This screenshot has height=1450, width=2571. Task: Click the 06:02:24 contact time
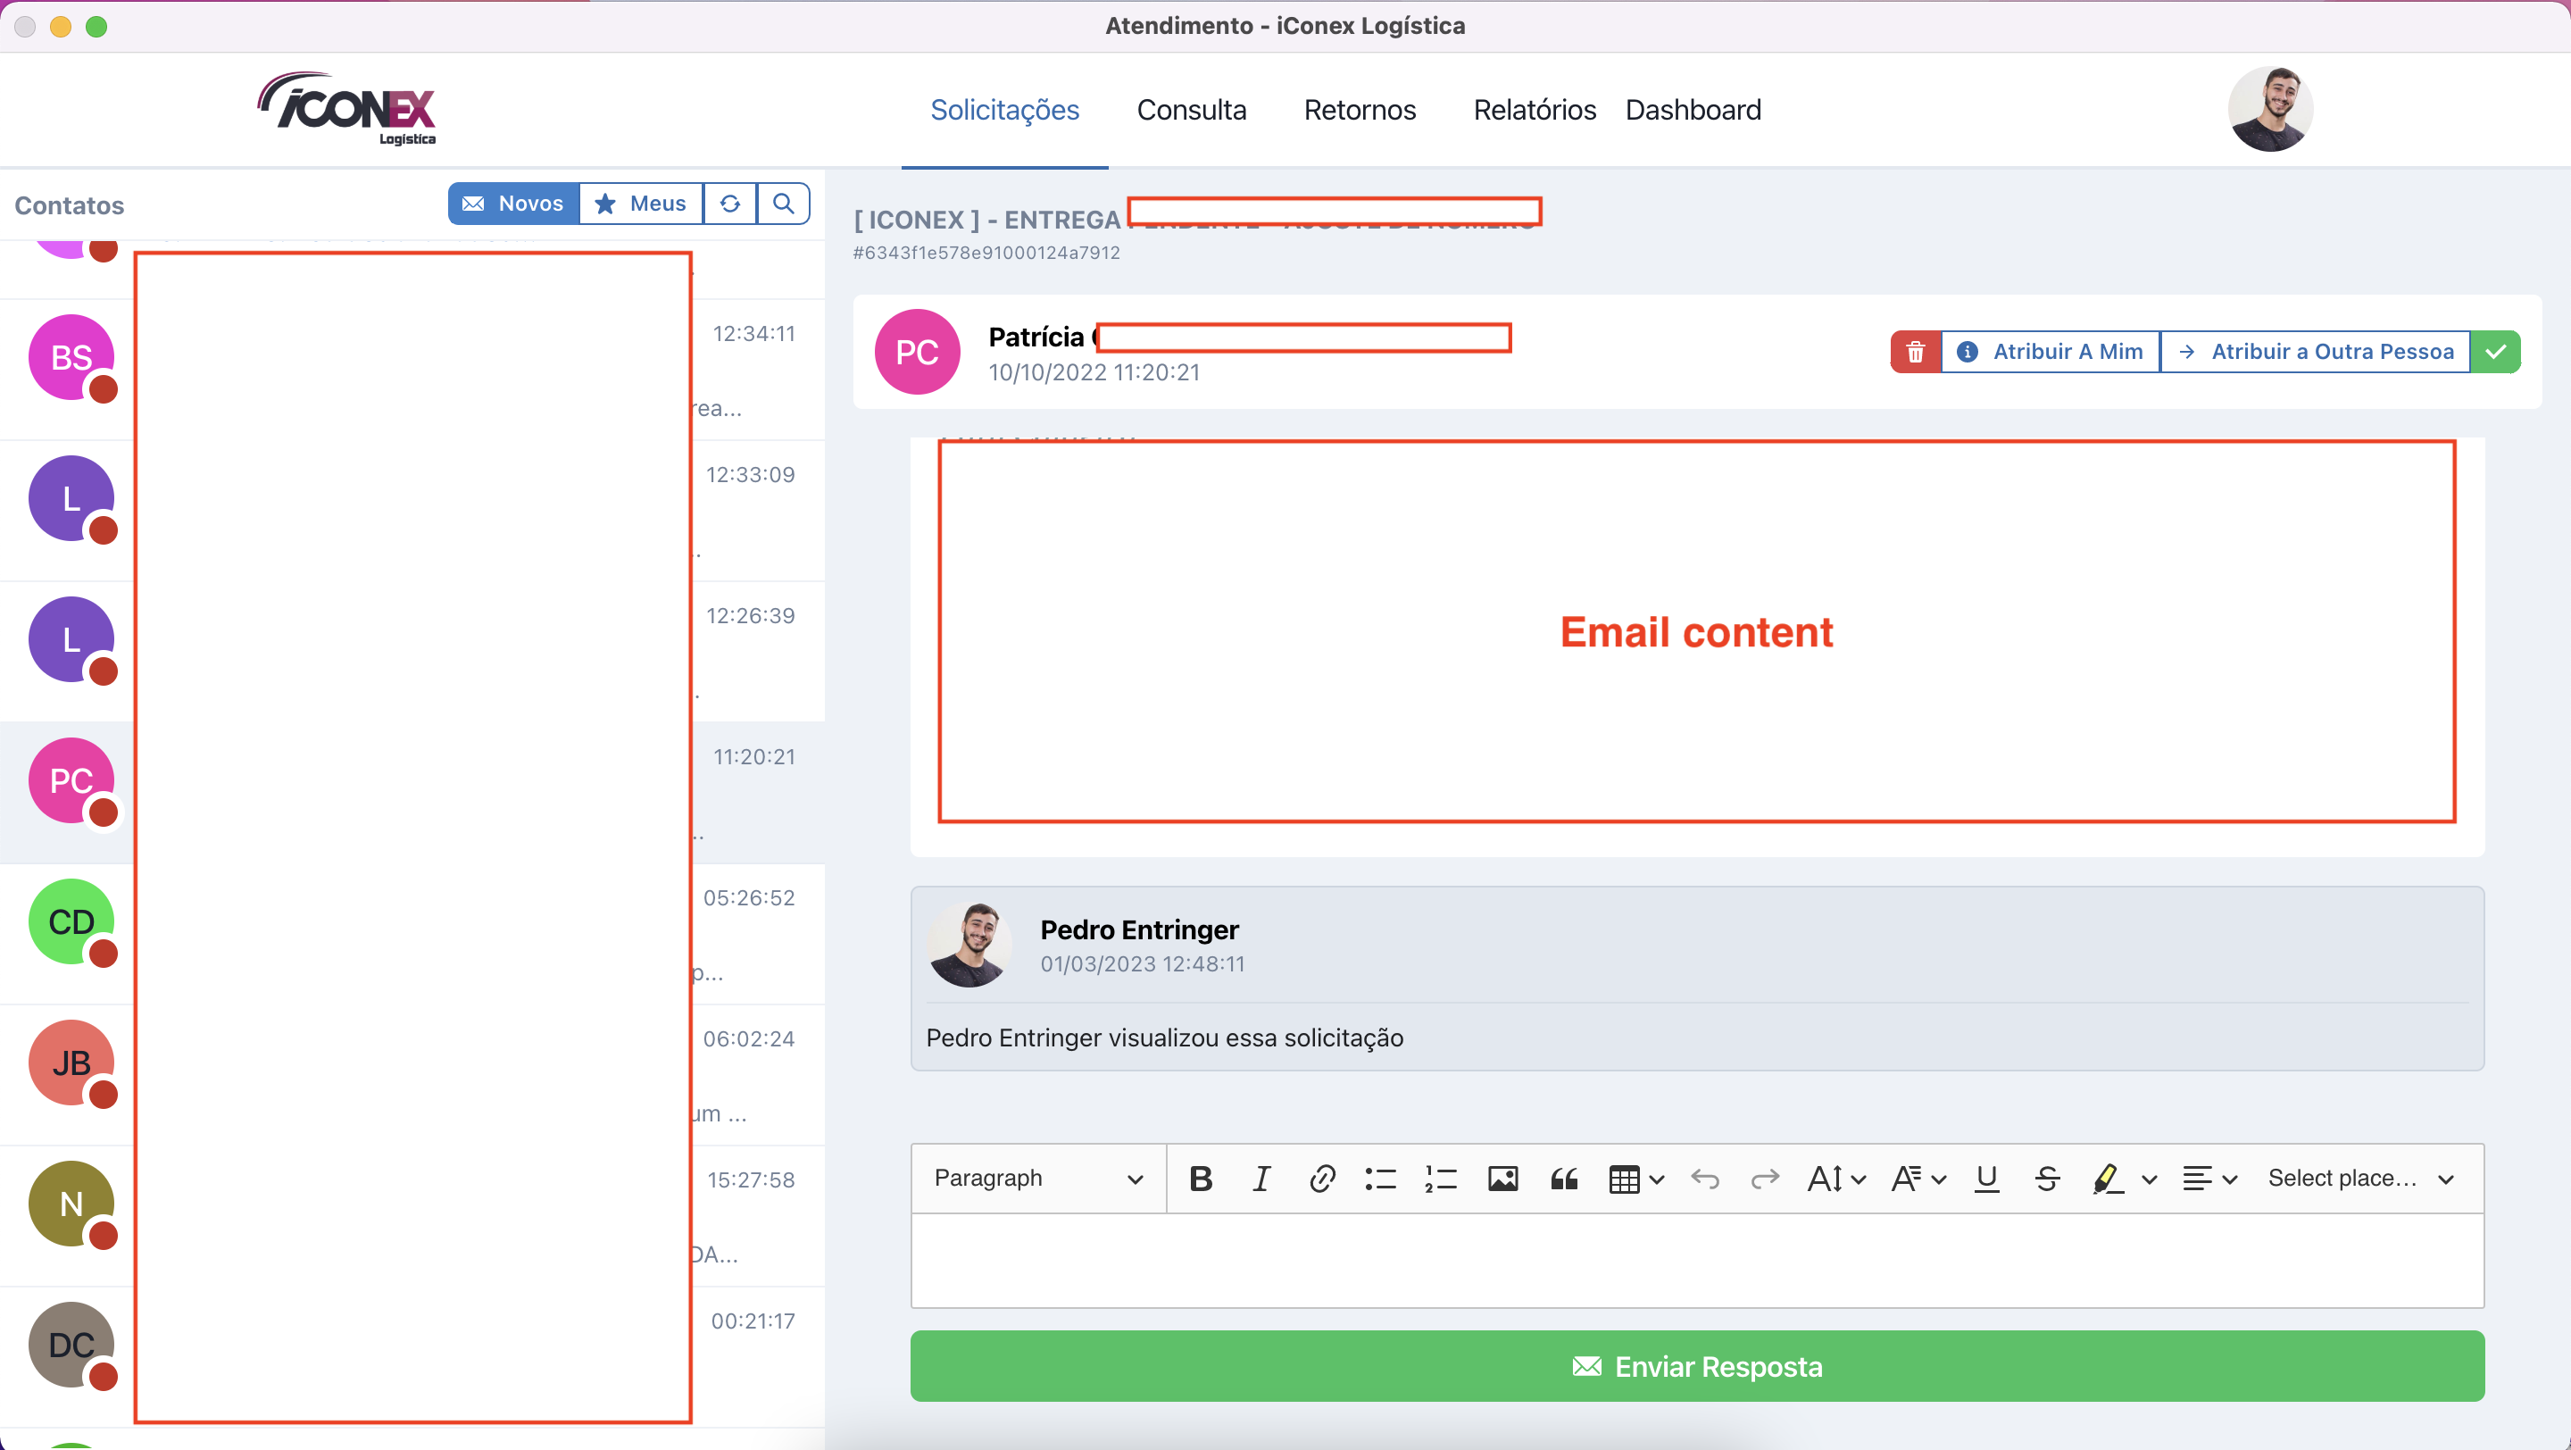coord(749,1039)
